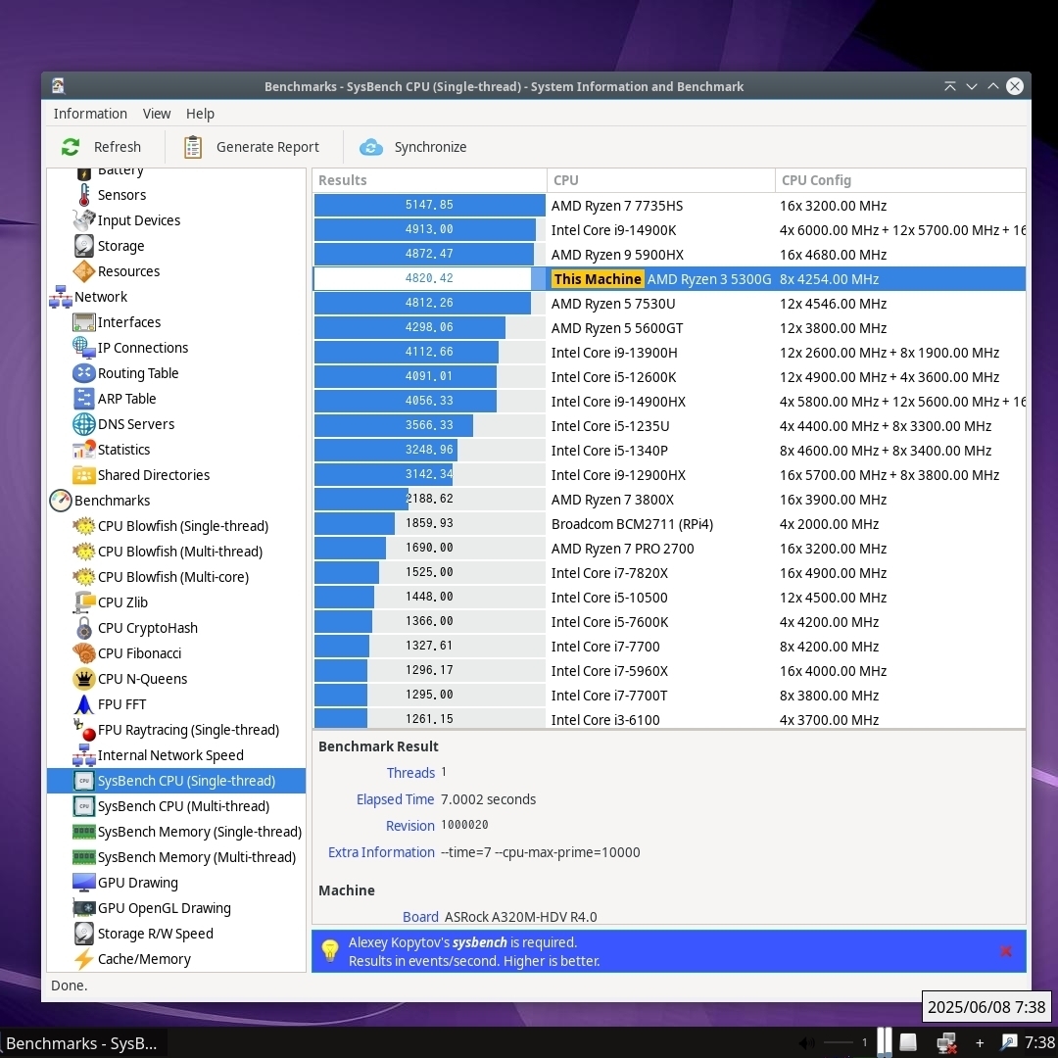Click the CPU N-Queens crown icon

coord(83,679)
